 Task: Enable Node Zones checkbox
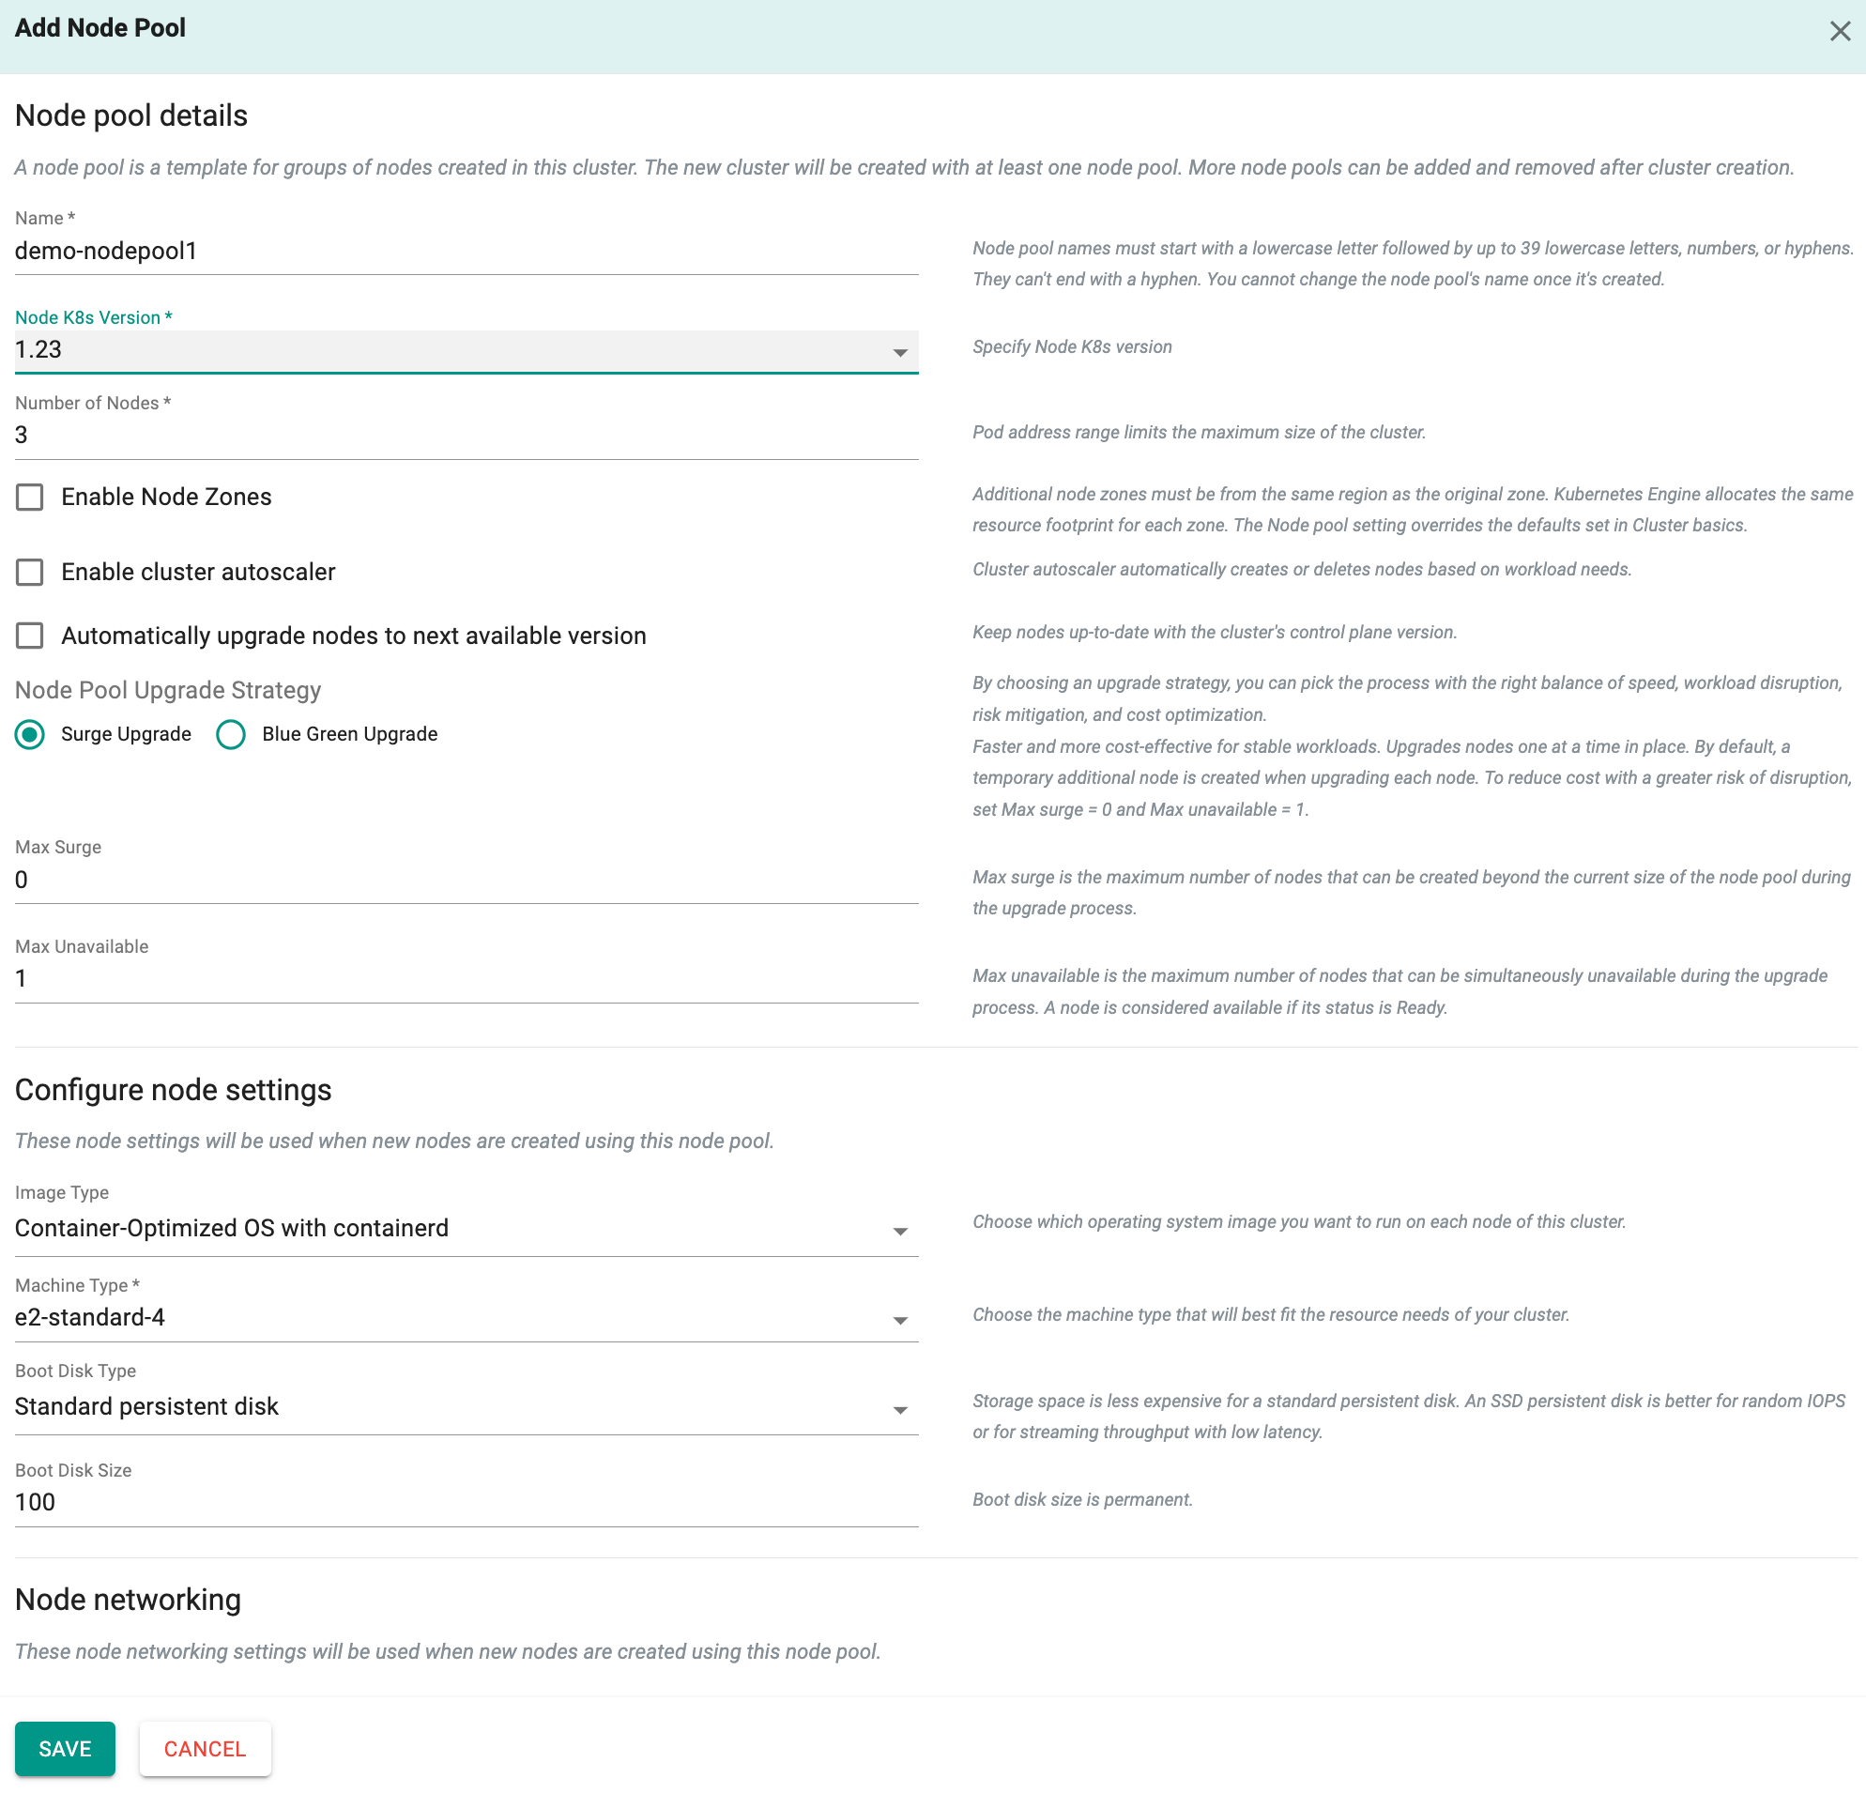pos(29,497)
